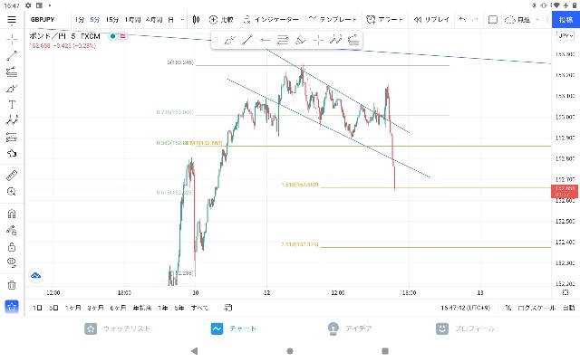This screenshot has height=362, width=580.
Task: Switch to the 1分 timeframe
Action: point(80,20)
